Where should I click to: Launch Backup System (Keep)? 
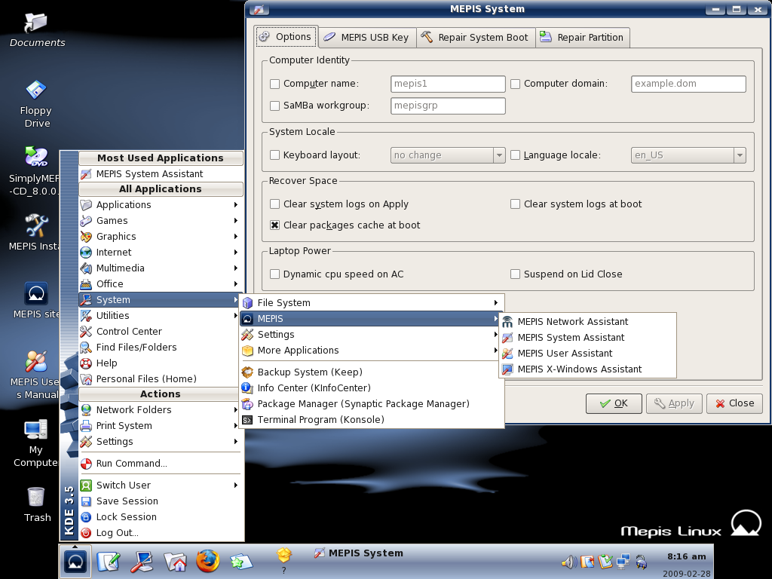371,372
